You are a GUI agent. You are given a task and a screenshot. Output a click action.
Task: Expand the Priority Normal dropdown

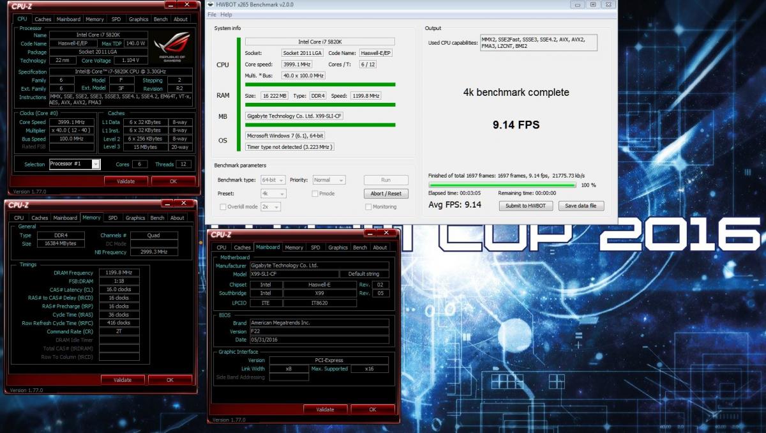(x=329, y=180)
